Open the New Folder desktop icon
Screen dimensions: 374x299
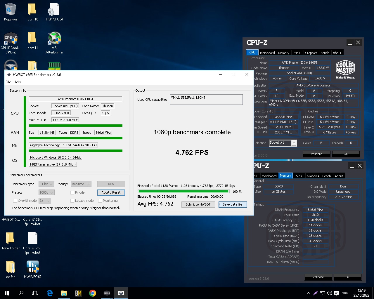tap(11, 241)
